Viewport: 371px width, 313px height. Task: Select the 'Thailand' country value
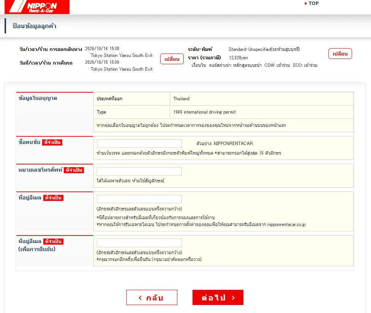coord(181,99)
